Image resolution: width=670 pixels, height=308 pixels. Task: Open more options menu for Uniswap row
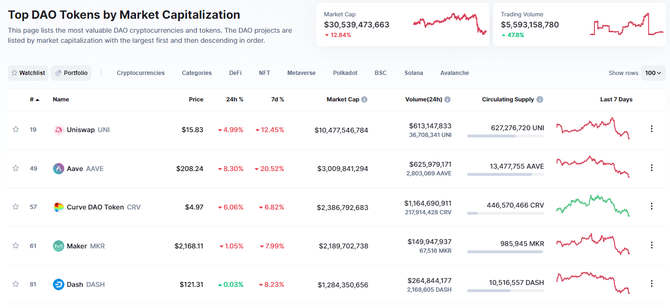coord(652,129)
